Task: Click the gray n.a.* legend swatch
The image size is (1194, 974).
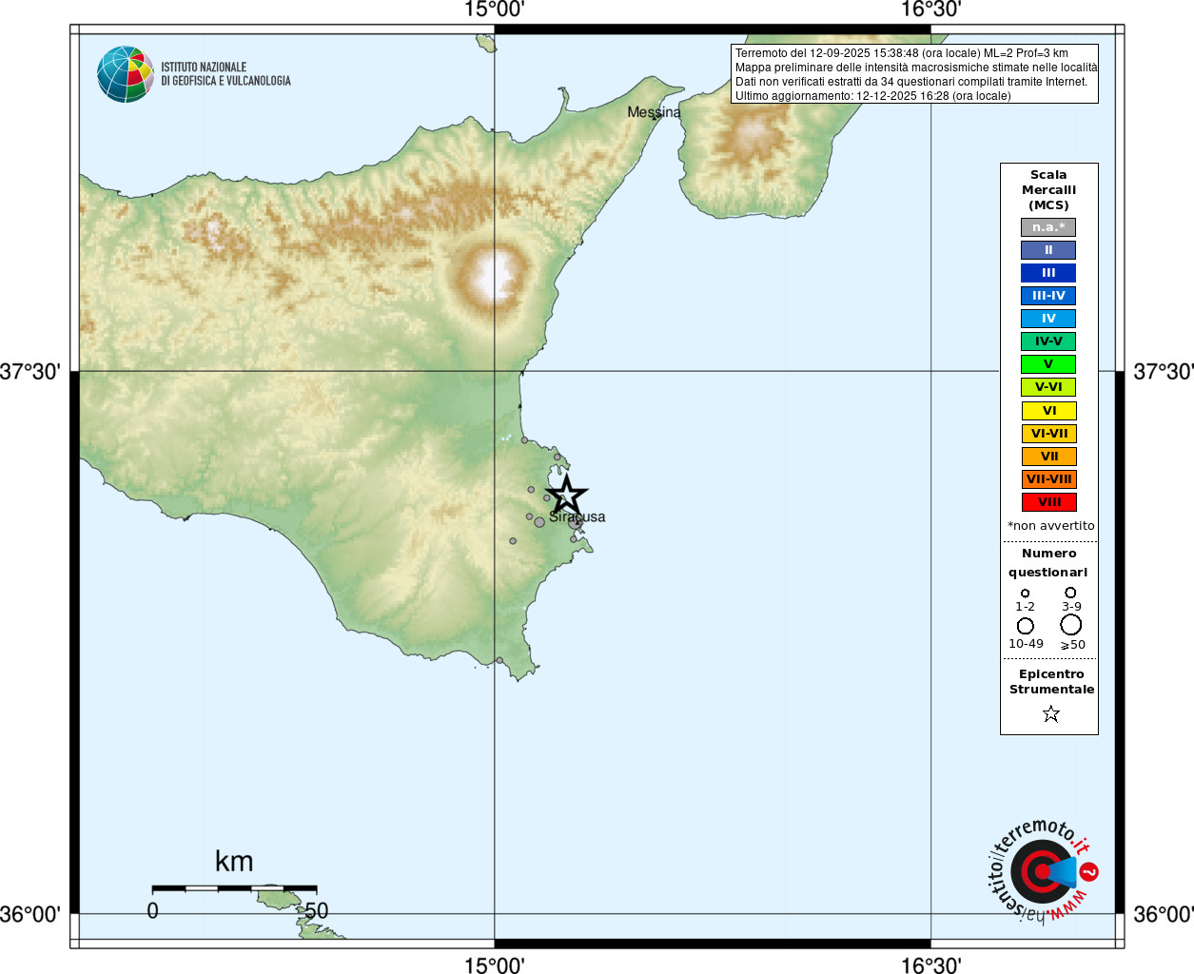Action: pos(1048,227)
